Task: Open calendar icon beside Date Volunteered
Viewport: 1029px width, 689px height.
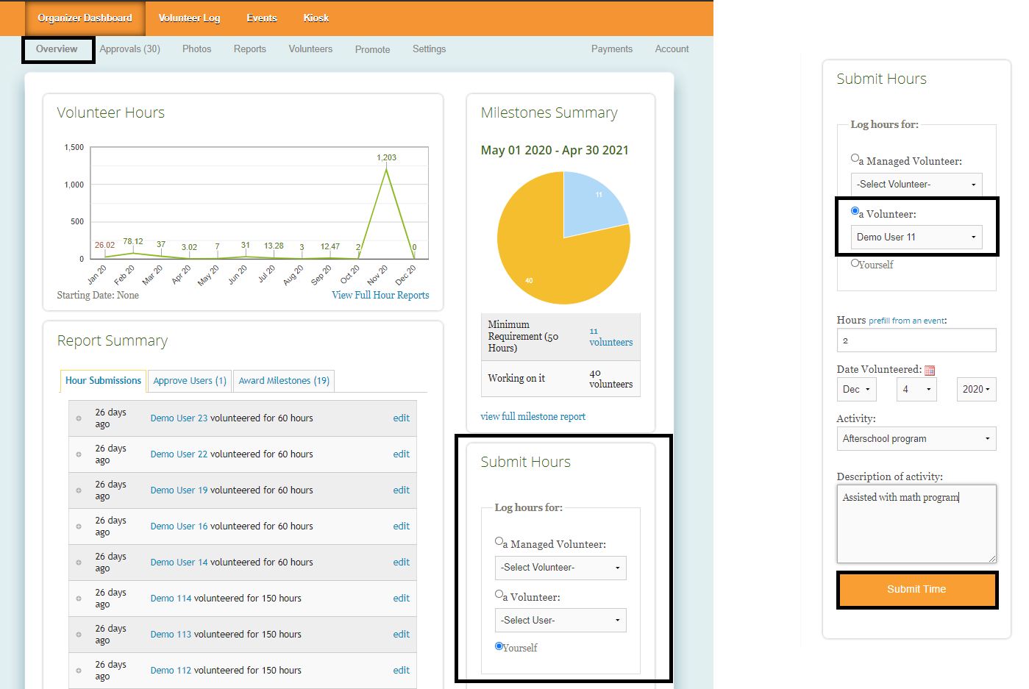Action: 930,371
